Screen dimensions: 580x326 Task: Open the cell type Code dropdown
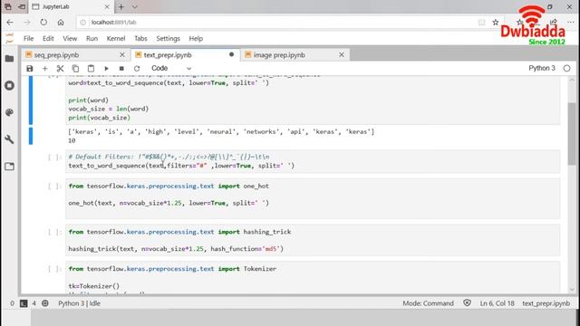coord(171,69)
